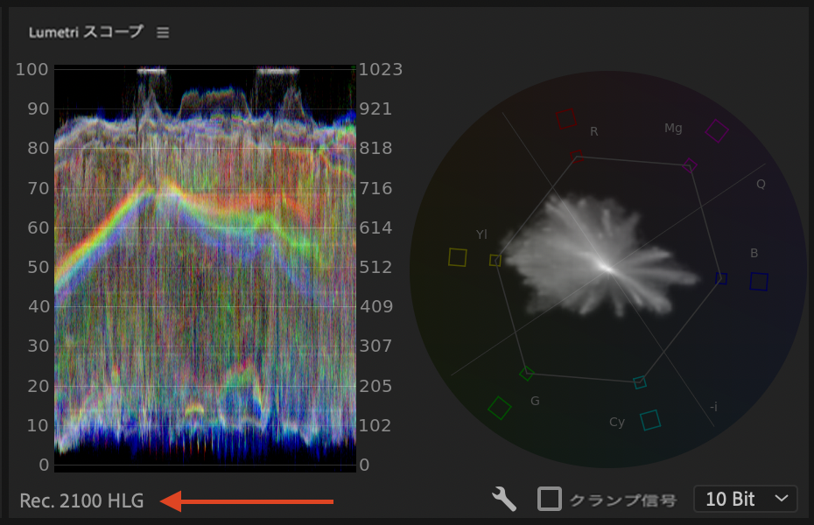Viewport: 814px width, 525px height.
Task: Open the Lumetri スコープ panel menu
Action: coord(162,31)
